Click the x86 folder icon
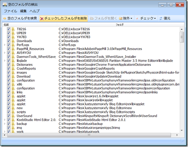The width and height of the screenshot is (188, 147). coord(13,84)
